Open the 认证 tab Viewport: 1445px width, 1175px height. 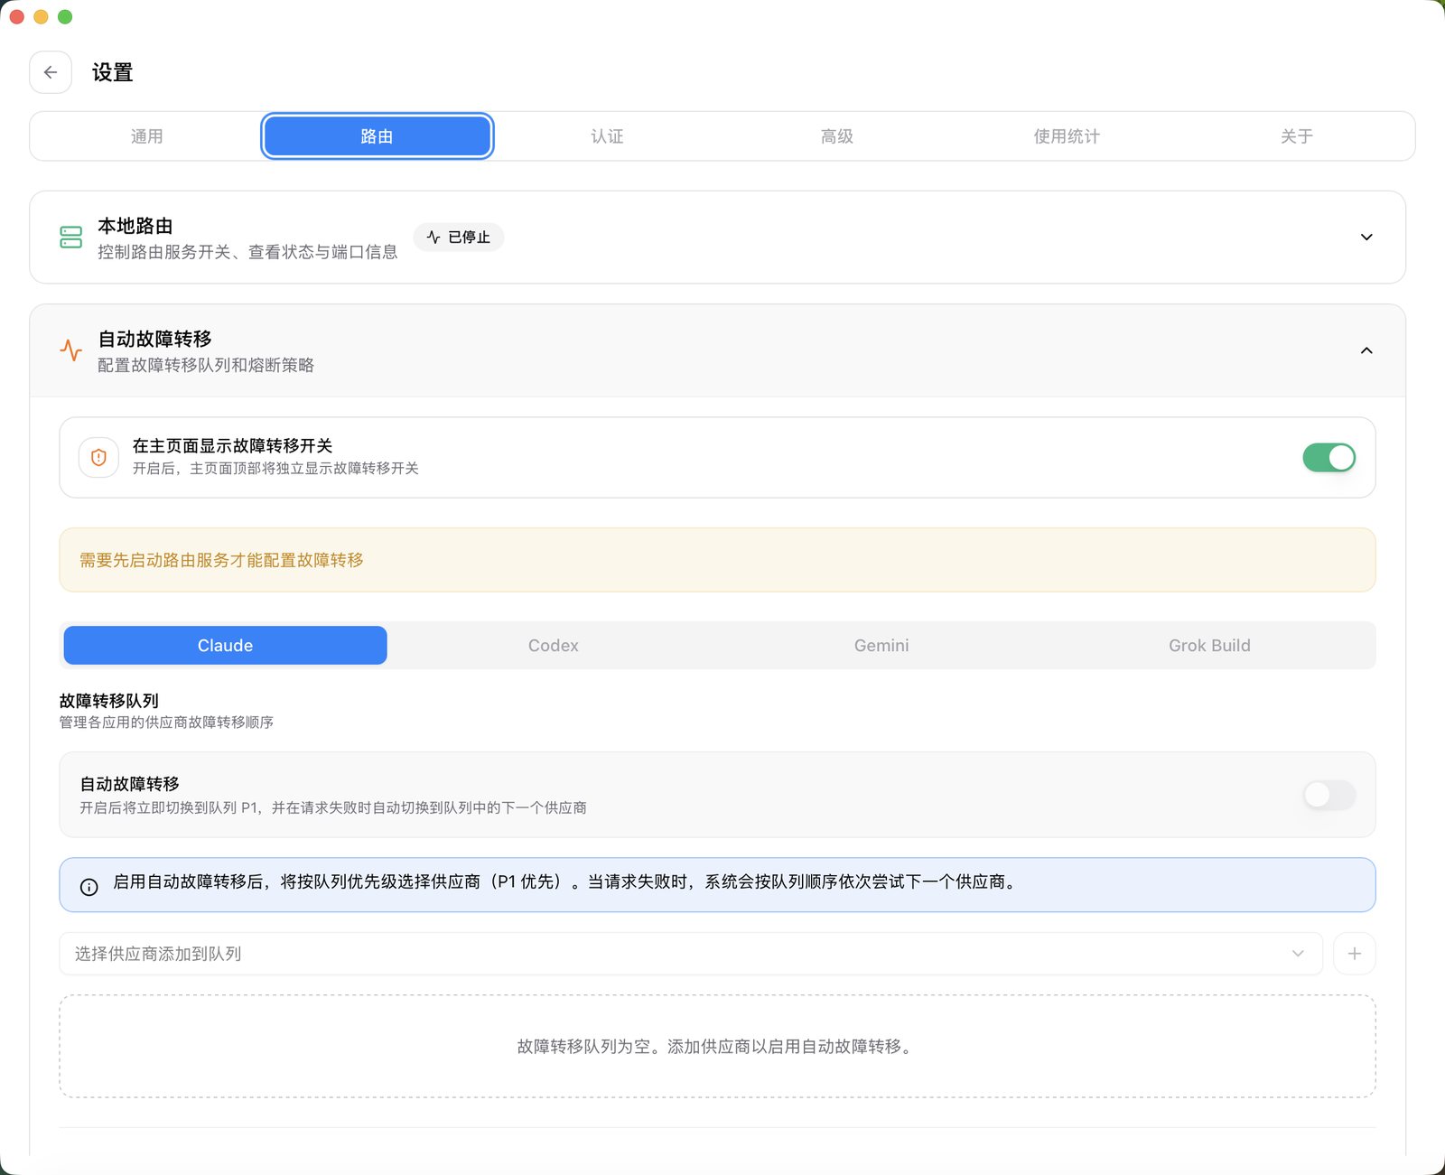click(x=607, y=136)
